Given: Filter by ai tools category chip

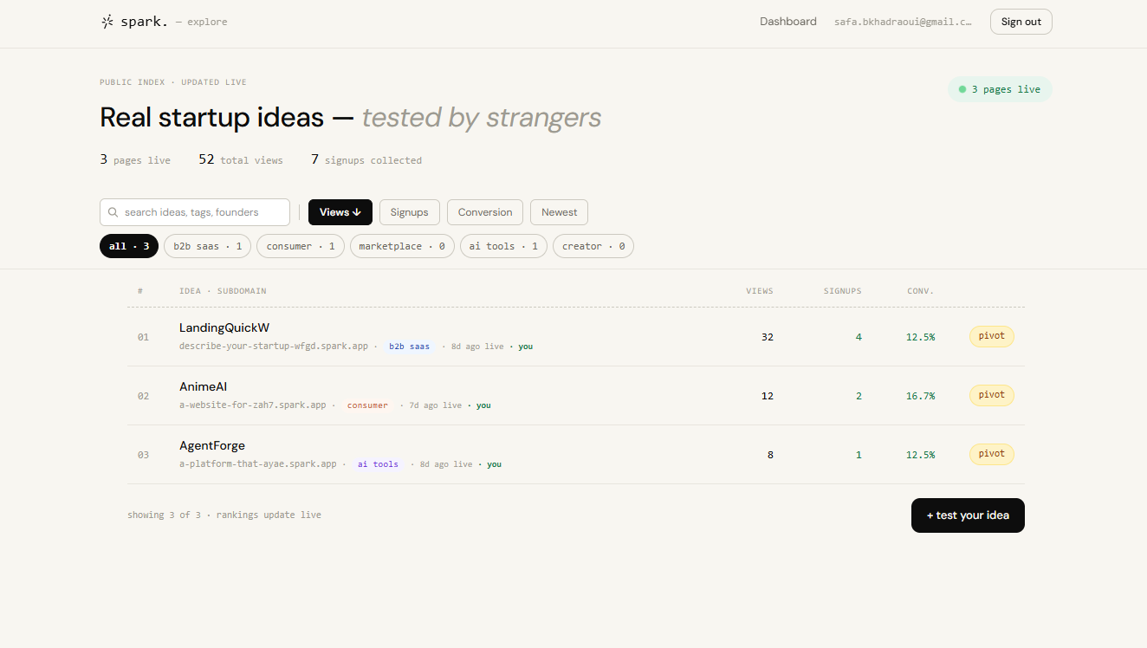Looking at the screenshot, I should (502, 246).
